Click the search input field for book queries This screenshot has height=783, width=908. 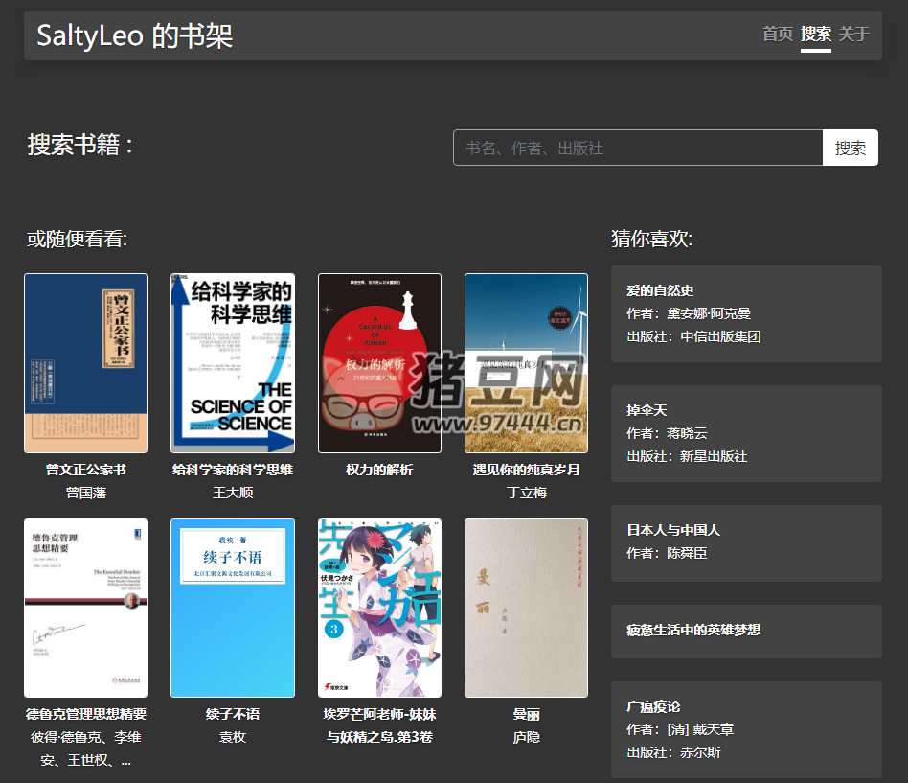637,148
